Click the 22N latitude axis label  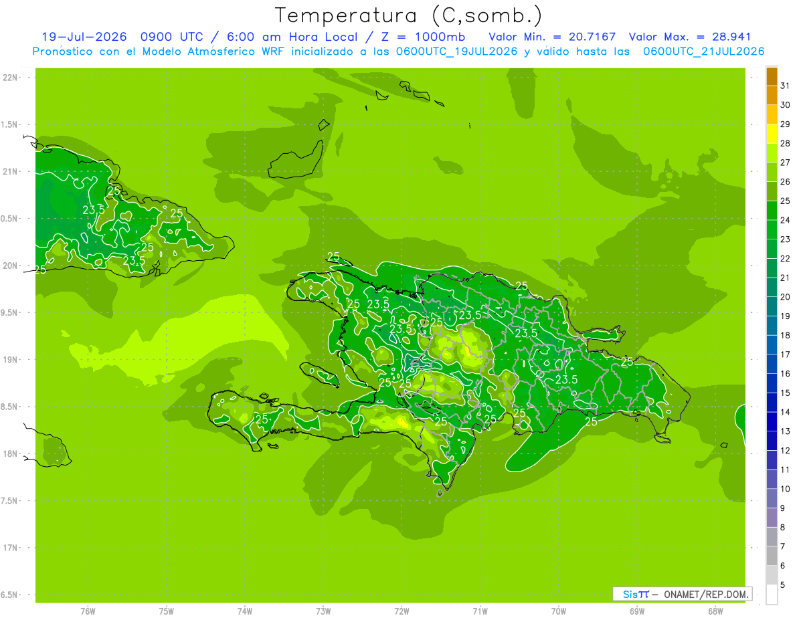click(x=11, y=78)
